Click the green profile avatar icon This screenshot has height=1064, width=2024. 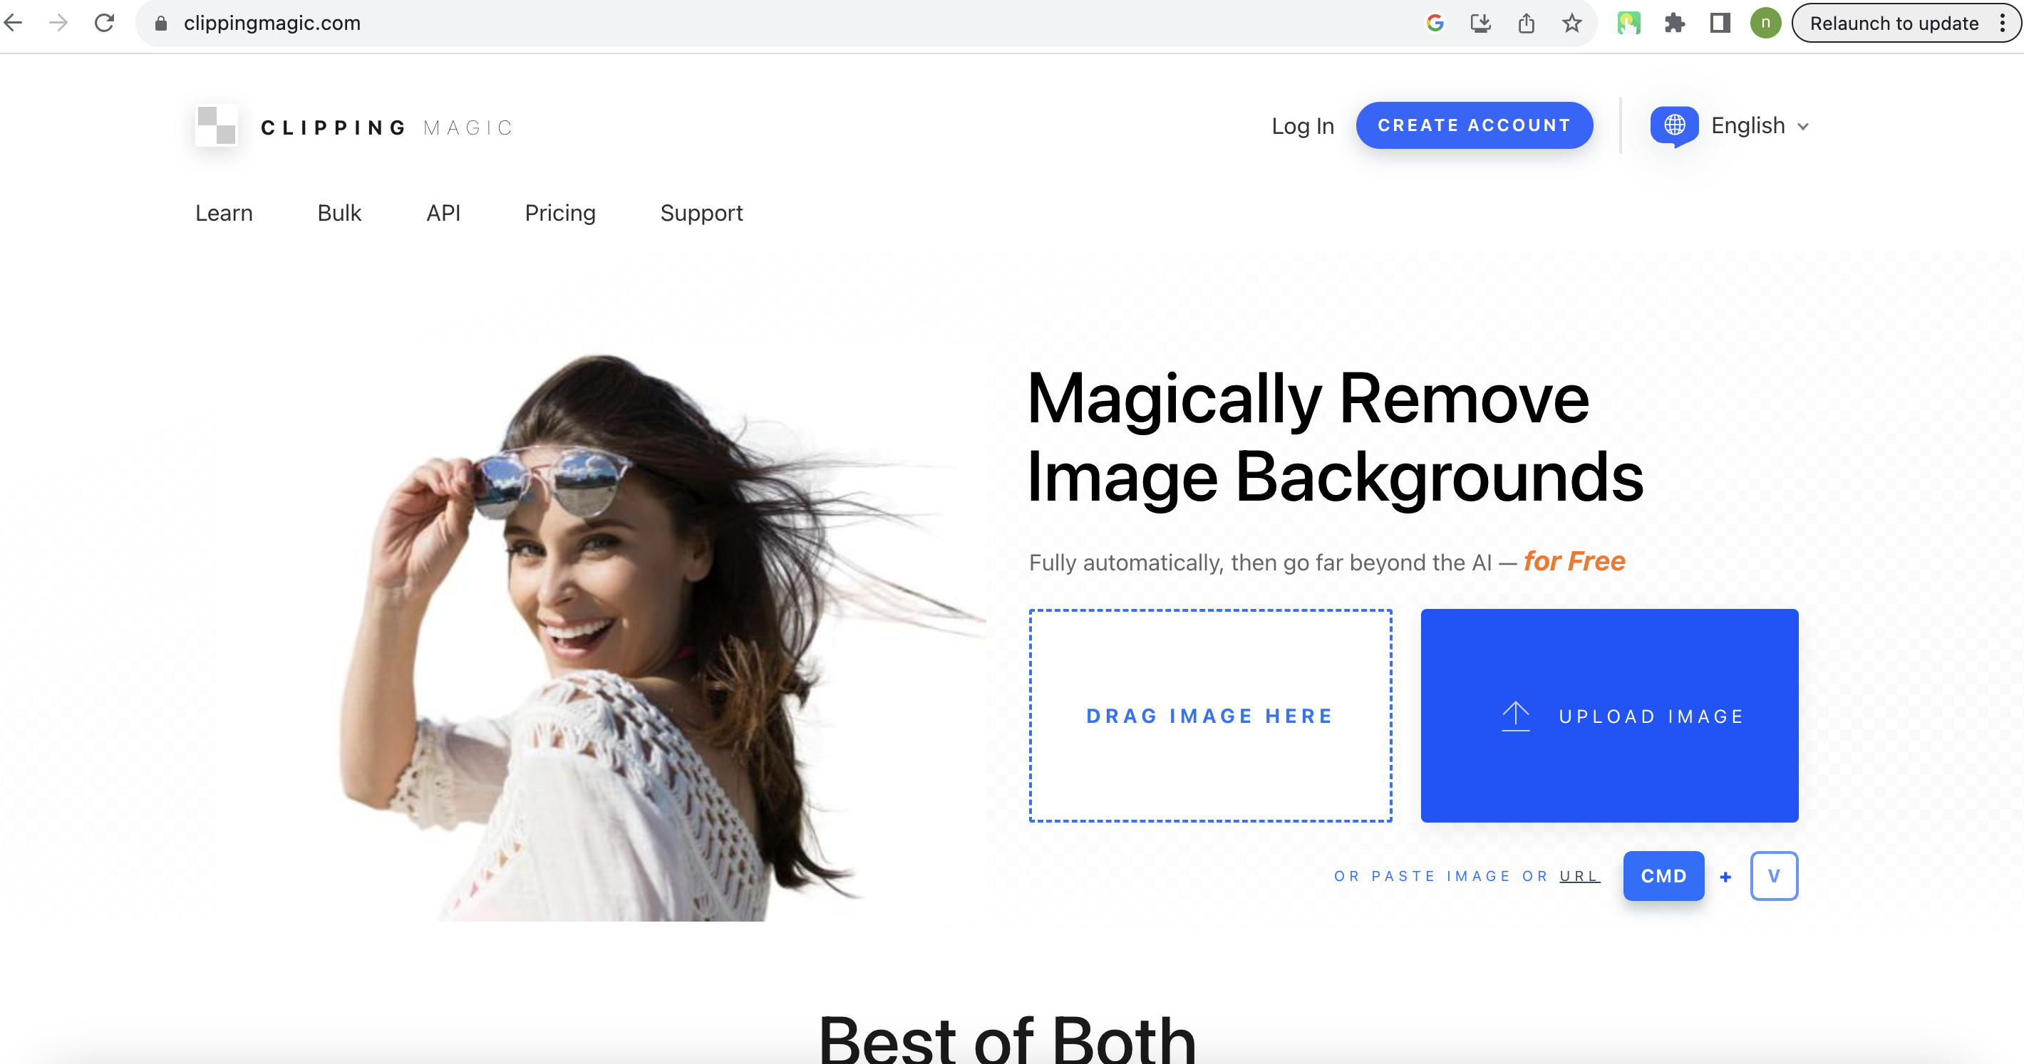(x=1766, y=23)
